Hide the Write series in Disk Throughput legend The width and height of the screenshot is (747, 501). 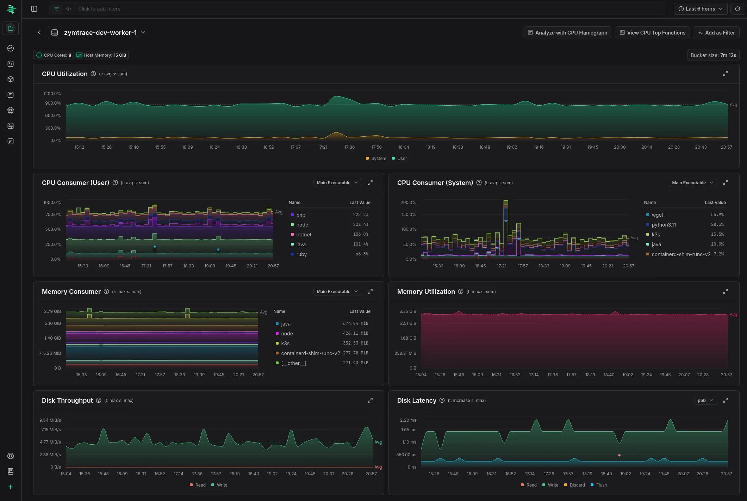click(x=219, y=485)
